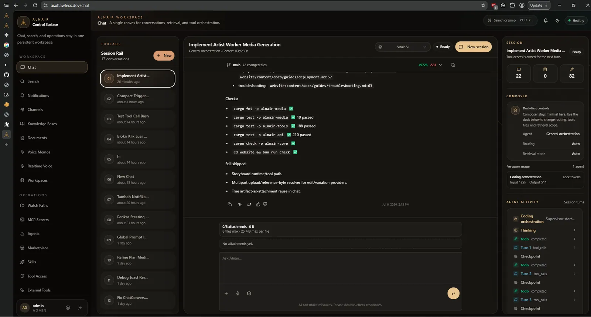
Task: Toggle dark mode with the moon icon
Action: (x=557, y=20)
